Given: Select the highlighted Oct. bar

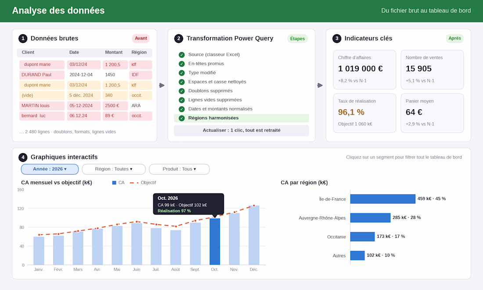Looking at the screenshot, I should pyautogui.click(x=215, y=241).
